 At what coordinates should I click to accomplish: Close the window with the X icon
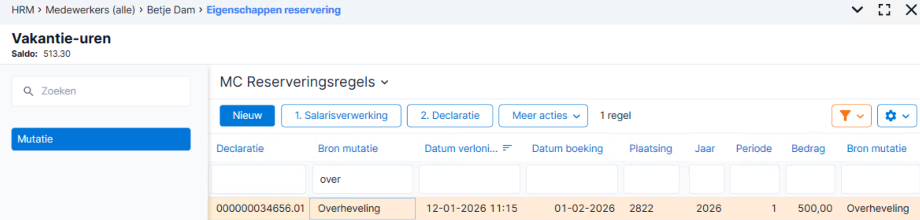coord(911,9)
